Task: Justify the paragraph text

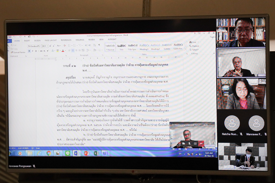Action: (79, 51)
